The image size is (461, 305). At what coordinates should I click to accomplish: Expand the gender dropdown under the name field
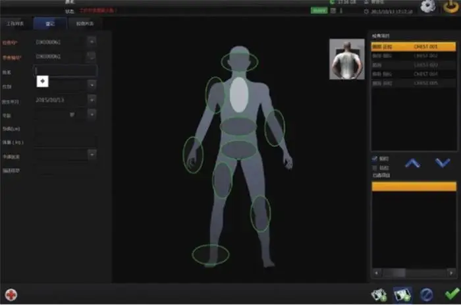[x=92, y=85]
